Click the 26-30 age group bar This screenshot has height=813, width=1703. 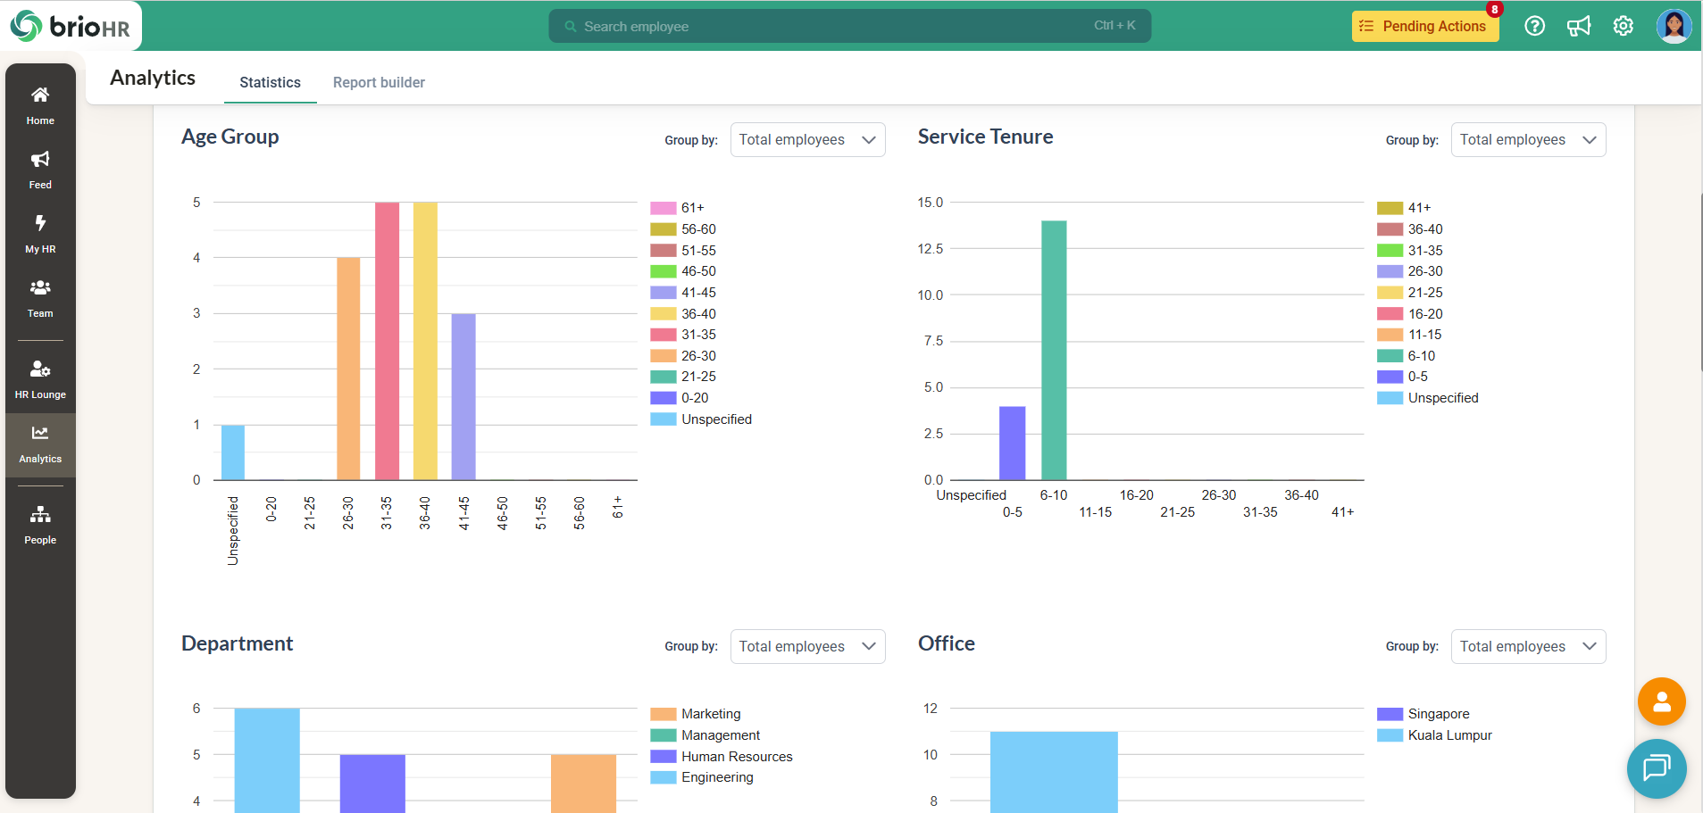(348, 369)
